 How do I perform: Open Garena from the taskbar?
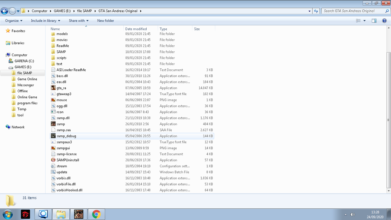point(26,215)
